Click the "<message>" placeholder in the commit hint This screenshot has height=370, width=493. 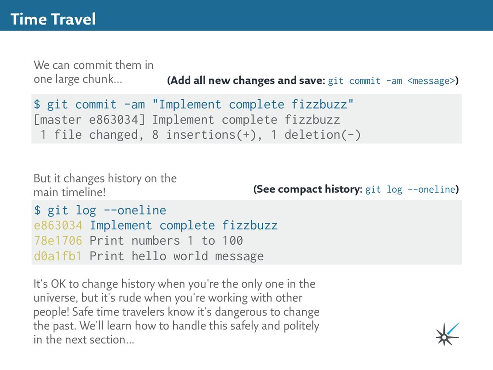coord(431,81)
